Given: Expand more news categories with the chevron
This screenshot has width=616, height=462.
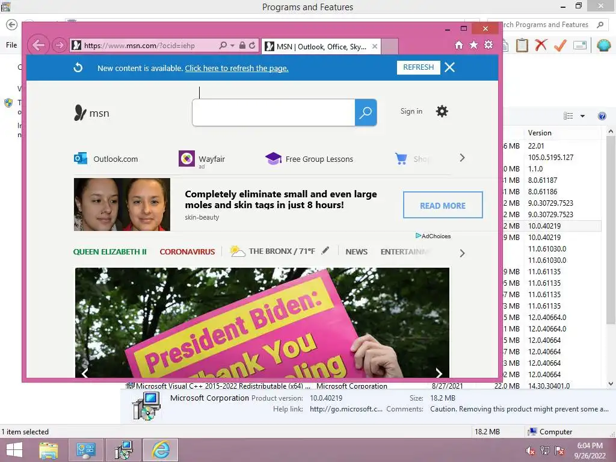Looking at the screenshot, I should point(463,253).
